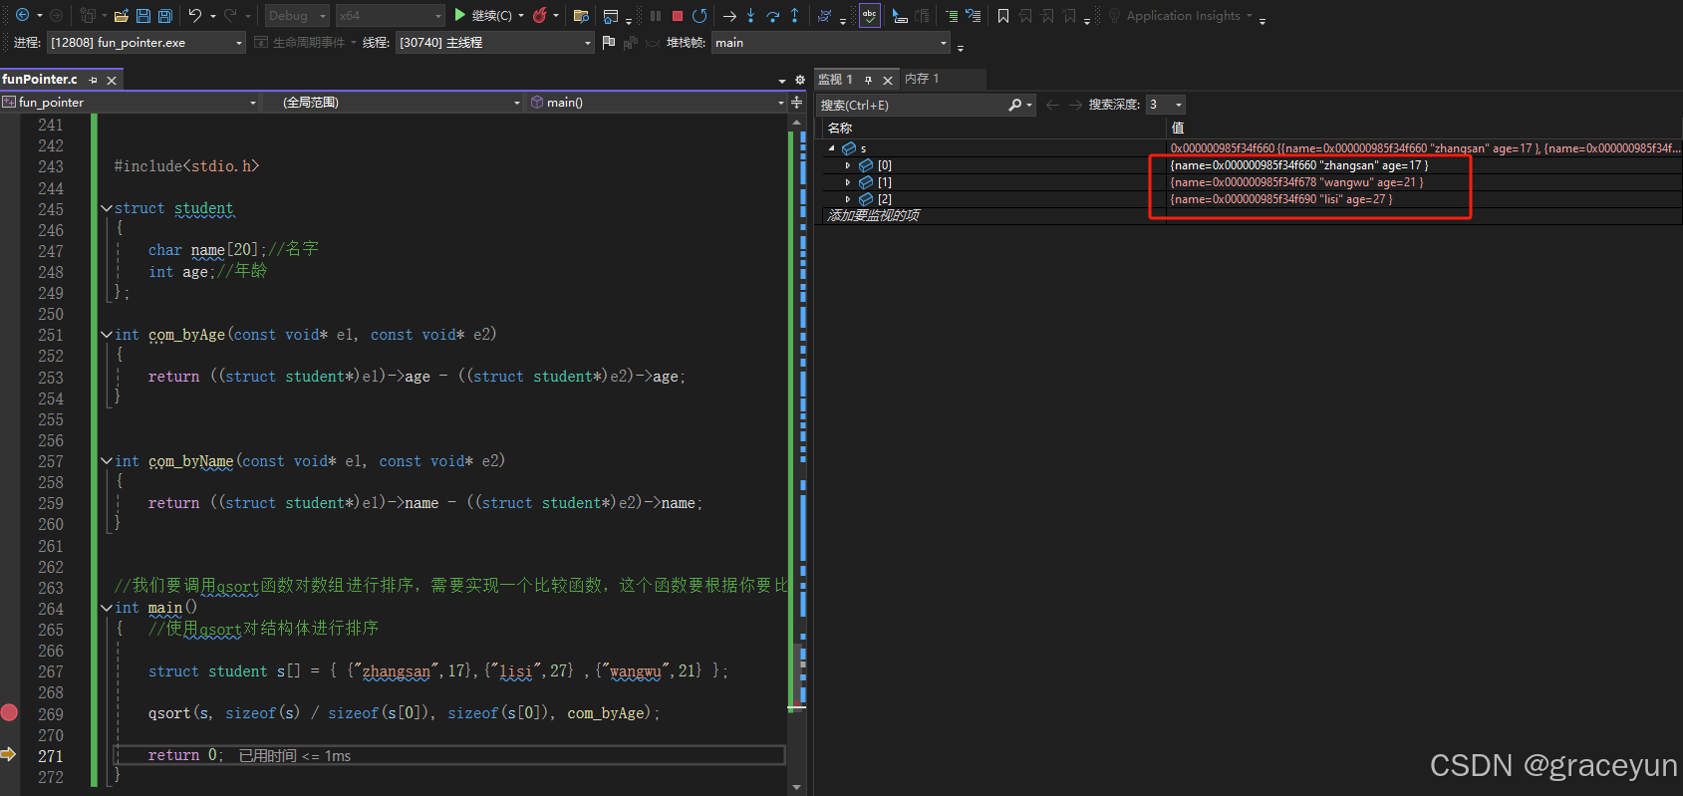This screenshot has height=796, width=1683.
Task: Close the 监视 1 watch tab
Action: pyautogui.click(x=888, y=80)
